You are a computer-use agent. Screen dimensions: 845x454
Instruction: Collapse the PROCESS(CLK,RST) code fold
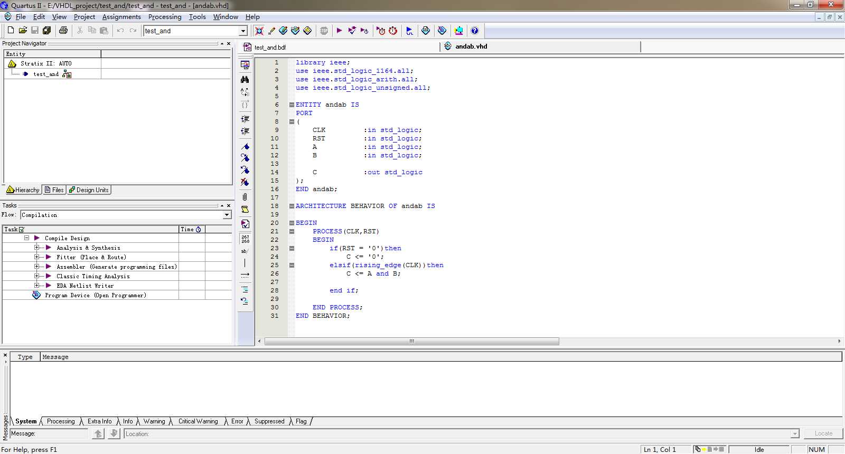click(x=292, y=231)
